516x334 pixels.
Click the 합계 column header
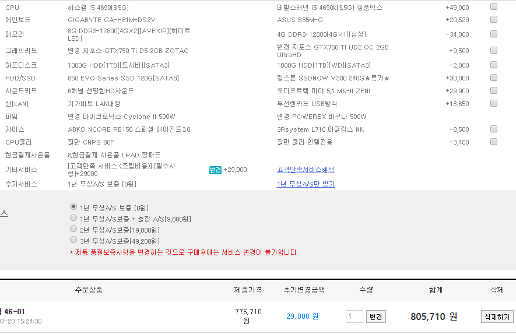tap(436, 290)
